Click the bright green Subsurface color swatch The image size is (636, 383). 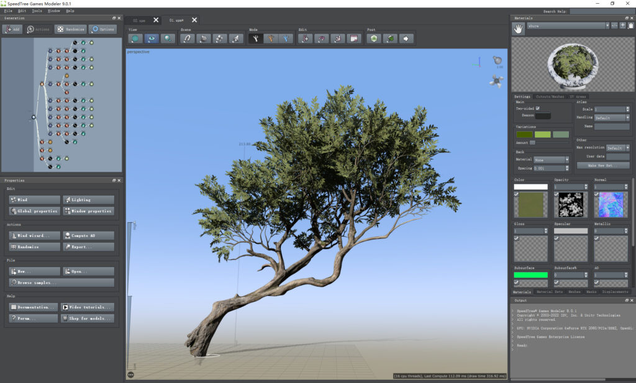(x=530, y=275)
